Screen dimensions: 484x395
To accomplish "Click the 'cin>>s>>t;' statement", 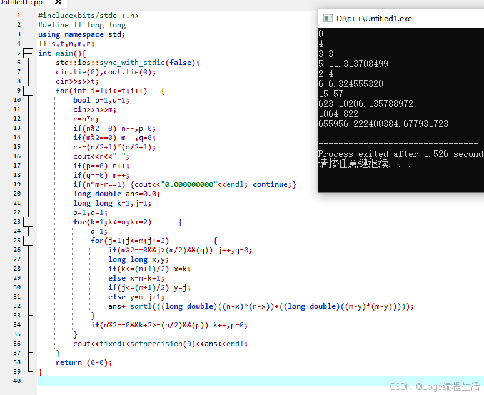I will click(x=77, y=81).
